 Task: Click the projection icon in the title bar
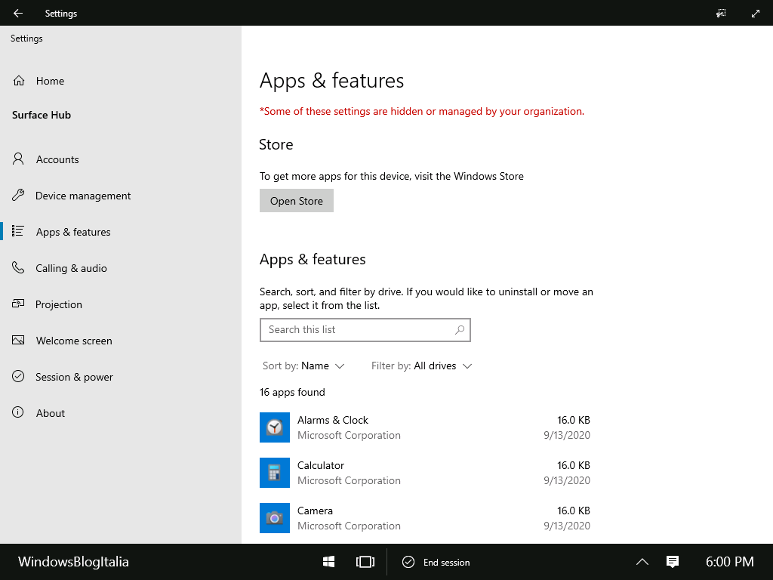point(721,14)
